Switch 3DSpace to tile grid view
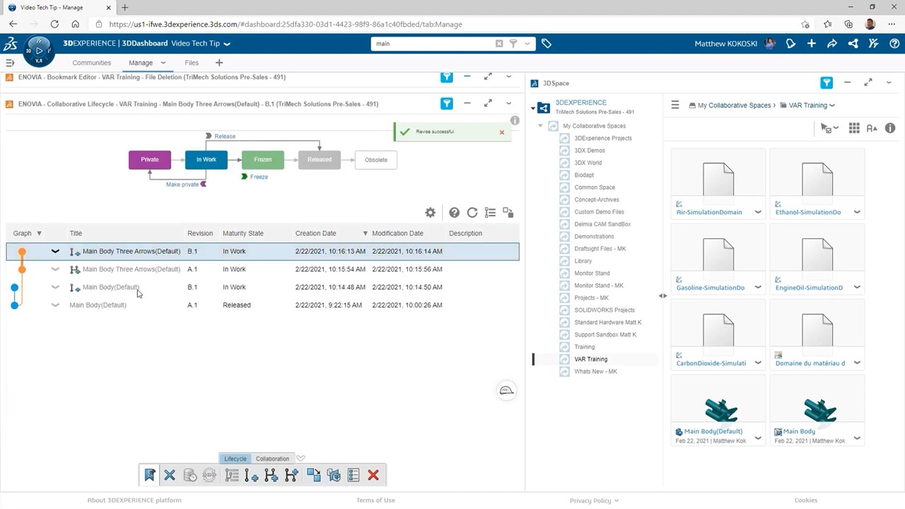 point(854,128)
